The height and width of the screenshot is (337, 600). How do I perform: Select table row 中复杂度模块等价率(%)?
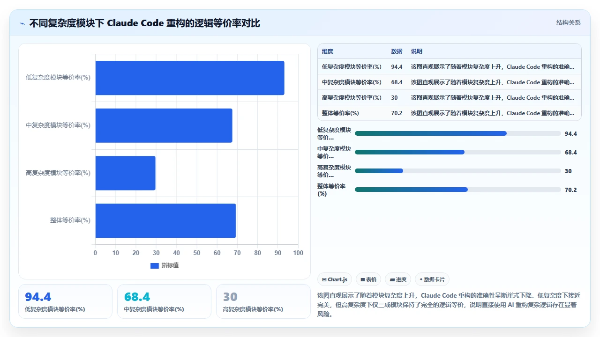click(x=450, y=82)
